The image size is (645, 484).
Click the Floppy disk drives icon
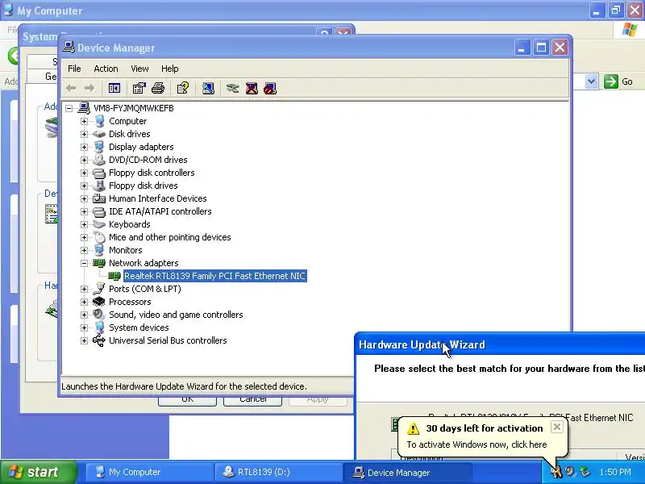pyautogui.click(x=98, y=186)
